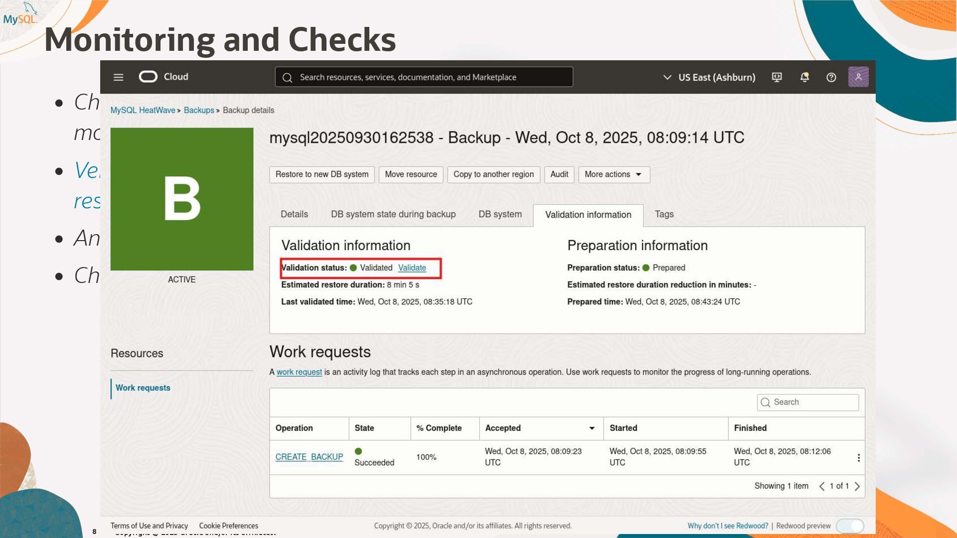The height and width of the screenshot is (538, 957).
Task: Open the Cloud Shell developer tools icon
Action: click(x=777, y=77)
